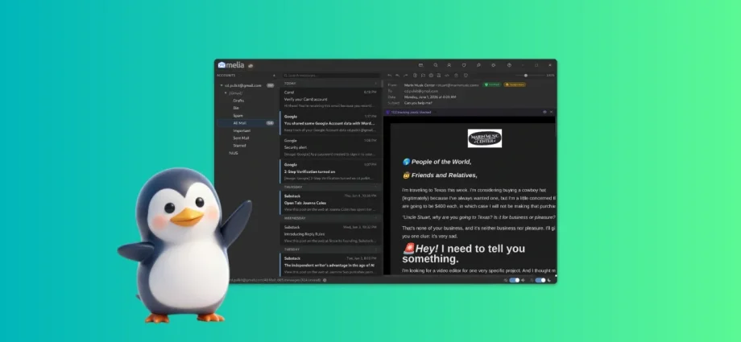
Task: Click the flag icon in the message toolbar
Action: click(423, 75)
